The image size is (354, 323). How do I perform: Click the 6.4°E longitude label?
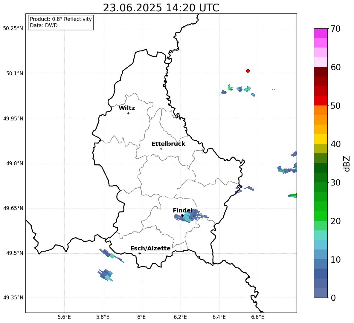tap(219, 317)
